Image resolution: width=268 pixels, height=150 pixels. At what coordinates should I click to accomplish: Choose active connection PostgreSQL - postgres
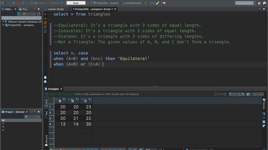point(106,3)
